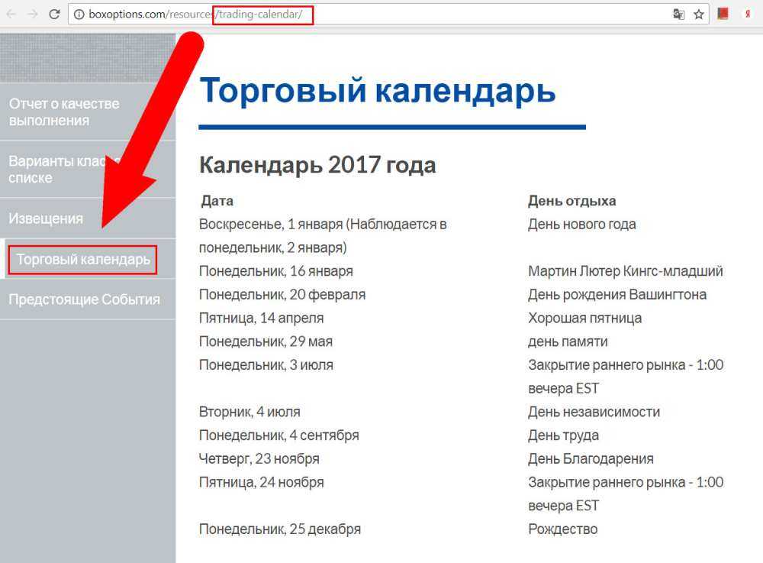Click the translate page icon in address bar
Image resolution: width=763 pixels, height=563 pixels.
point(678,15)
